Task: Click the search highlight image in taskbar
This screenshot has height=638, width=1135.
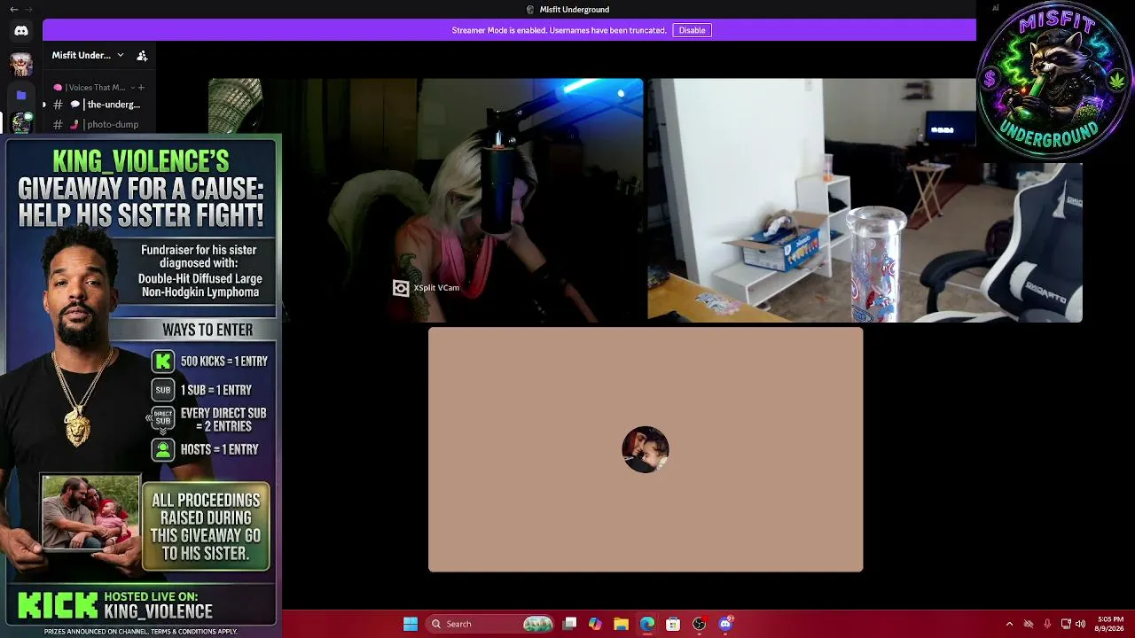Action: (x=537, y=624)
